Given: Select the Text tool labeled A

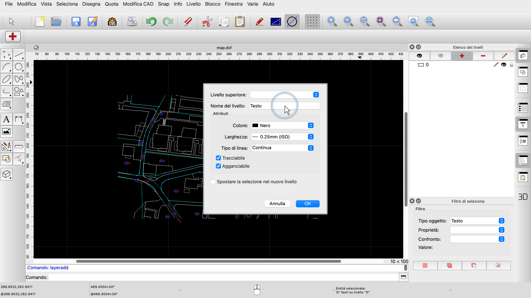Looking at the screenshot, I should click(6, 119).
